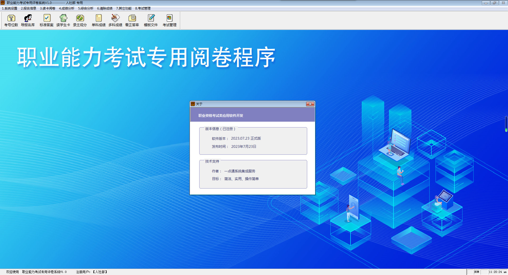Check the 看正答率 accuracy rate tool
The image size is (508, 275).
pos(132,20)
